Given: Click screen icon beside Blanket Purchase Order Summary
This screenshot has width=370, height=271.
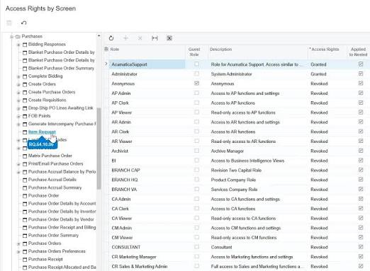Looking at the screenshot, I should [x=25, y=69].
